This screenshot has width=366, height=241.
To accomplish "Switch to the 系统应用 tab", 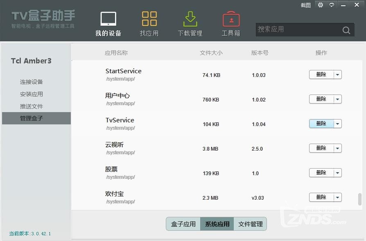I will click(x=217, y=224).
